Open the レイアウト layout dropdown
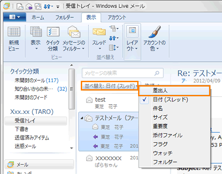Screen dimensions: 222x174 [132, 42]
